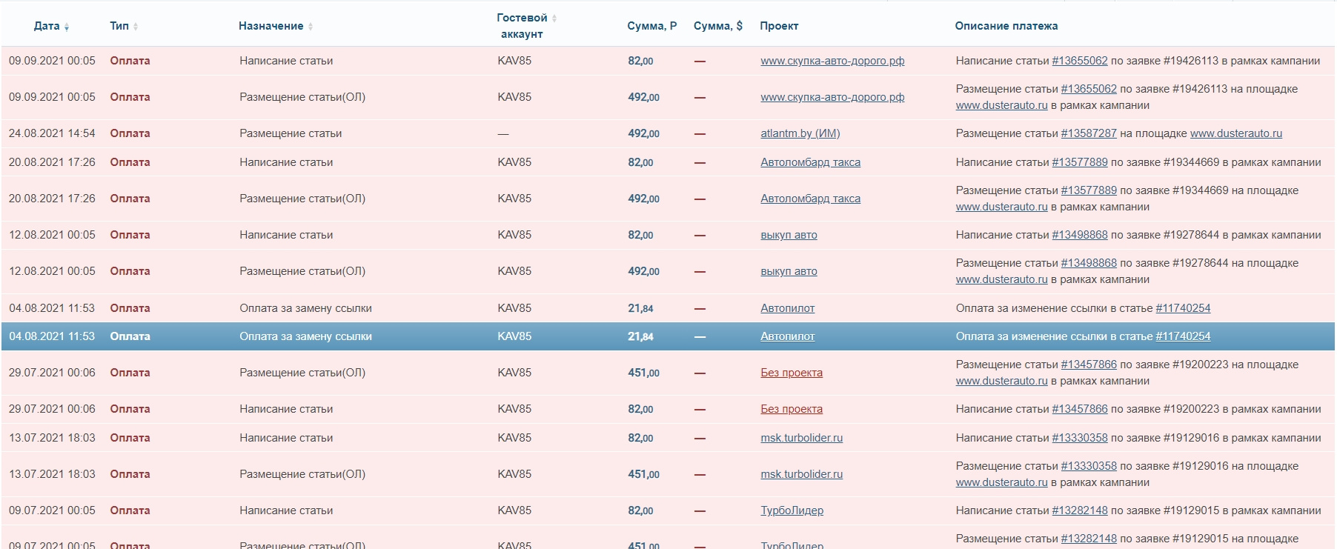The width and height of the screenshot is (1337, 549).
Task: Open article link #13587287
Action: coord(1088,133)
